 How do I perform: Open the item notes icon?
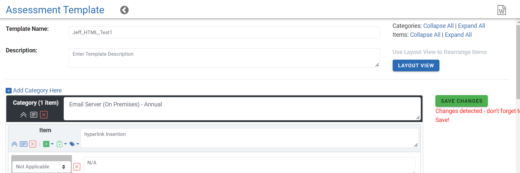[24, 144]
